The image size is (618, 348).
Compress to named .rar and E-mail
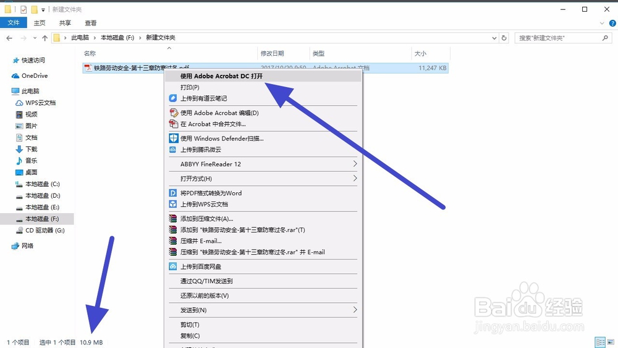(x=253, y=252)
